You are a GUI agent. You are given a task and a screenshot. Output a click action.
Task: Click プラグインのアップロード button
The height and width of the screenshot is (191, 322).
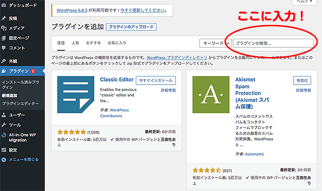[x=131, y=27]
